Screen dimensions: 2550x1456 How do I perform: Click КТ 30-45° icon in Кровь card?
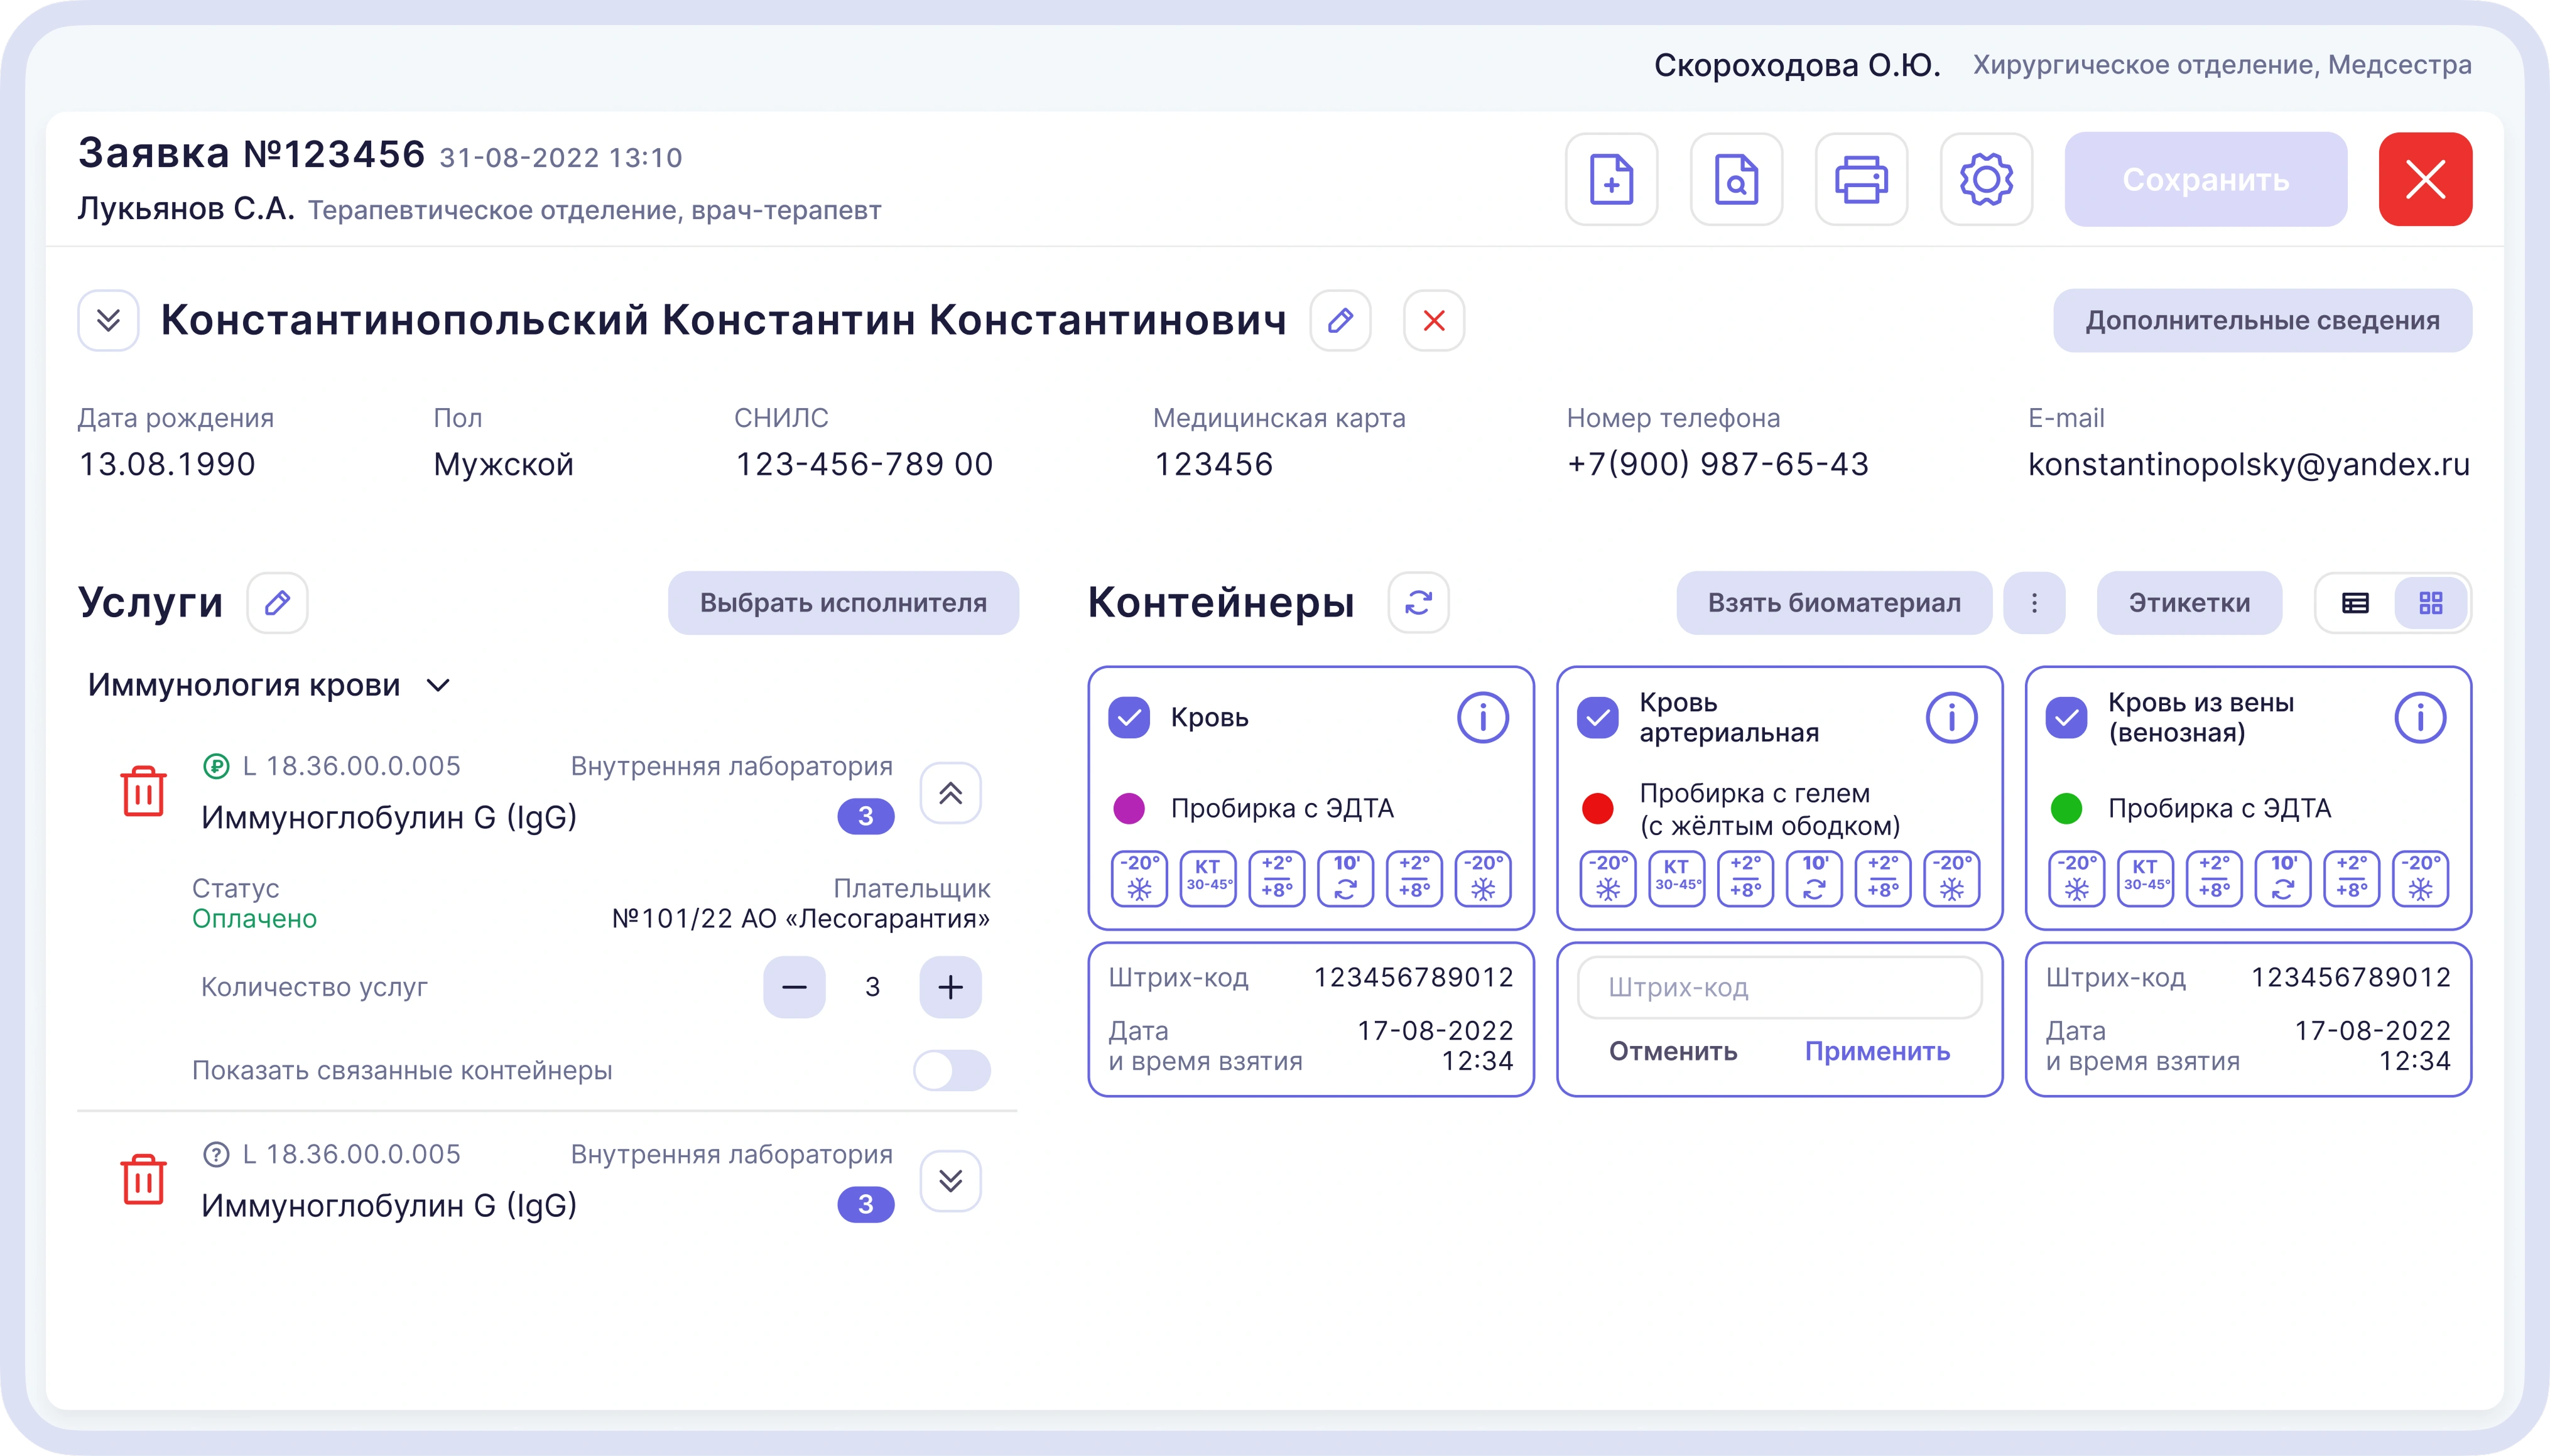coord(1208,878)
